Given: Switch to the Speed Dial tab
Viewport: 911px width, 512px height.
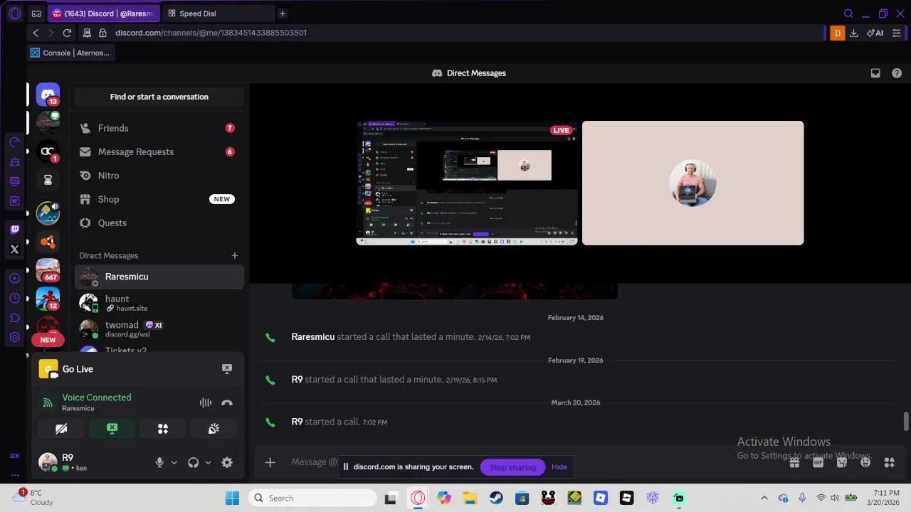Looking at the screenshot, I should pos(218,14).
